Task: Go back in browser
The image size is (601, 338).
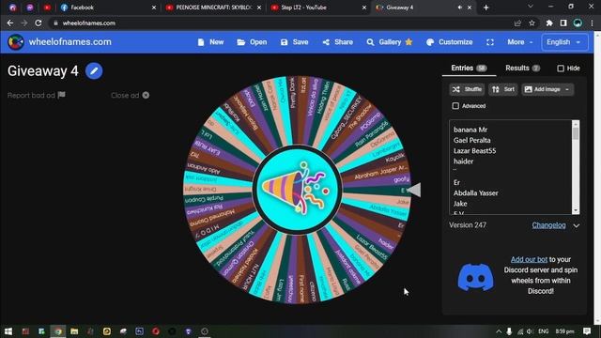Action: (x=10, y=23)
